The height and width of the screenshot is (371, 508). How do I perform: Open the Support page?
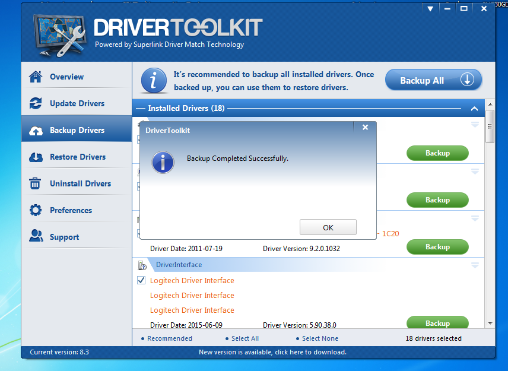77,237
